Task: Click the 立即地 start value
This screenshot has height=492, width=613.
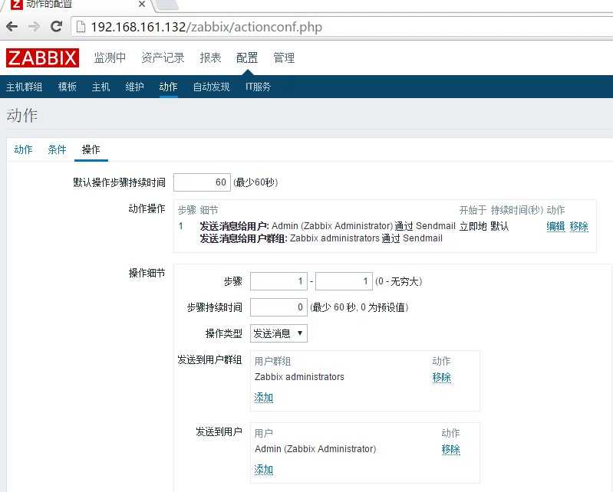Action: pyautogui.click(x=473, y=226)
